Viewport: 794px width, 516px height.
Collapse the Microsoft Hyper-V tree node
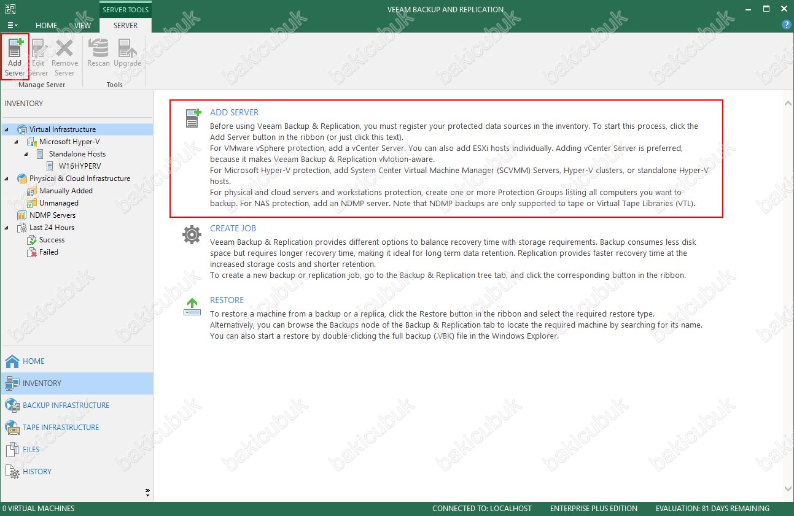pyautogui.click(x=16, y=142)
